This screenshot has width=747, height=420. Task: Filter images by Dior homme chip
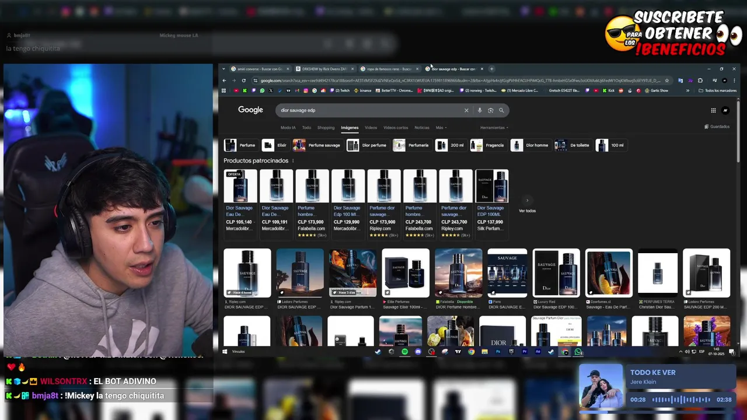coord(530,145)
